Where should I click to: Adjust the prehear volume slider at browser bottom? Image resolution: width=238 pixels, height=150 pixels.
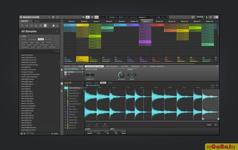pos(29,134)
